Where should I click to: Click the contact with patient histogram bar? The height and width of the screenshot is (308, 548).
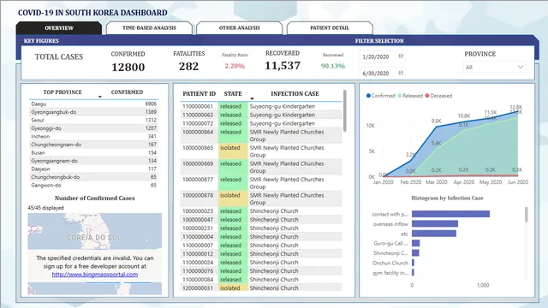click(450, 214)
